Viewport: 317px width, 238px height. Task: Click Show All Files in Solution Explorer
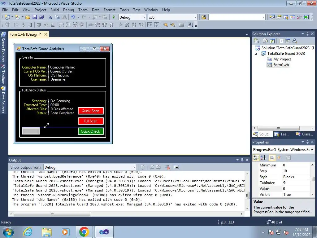[265, 41]
